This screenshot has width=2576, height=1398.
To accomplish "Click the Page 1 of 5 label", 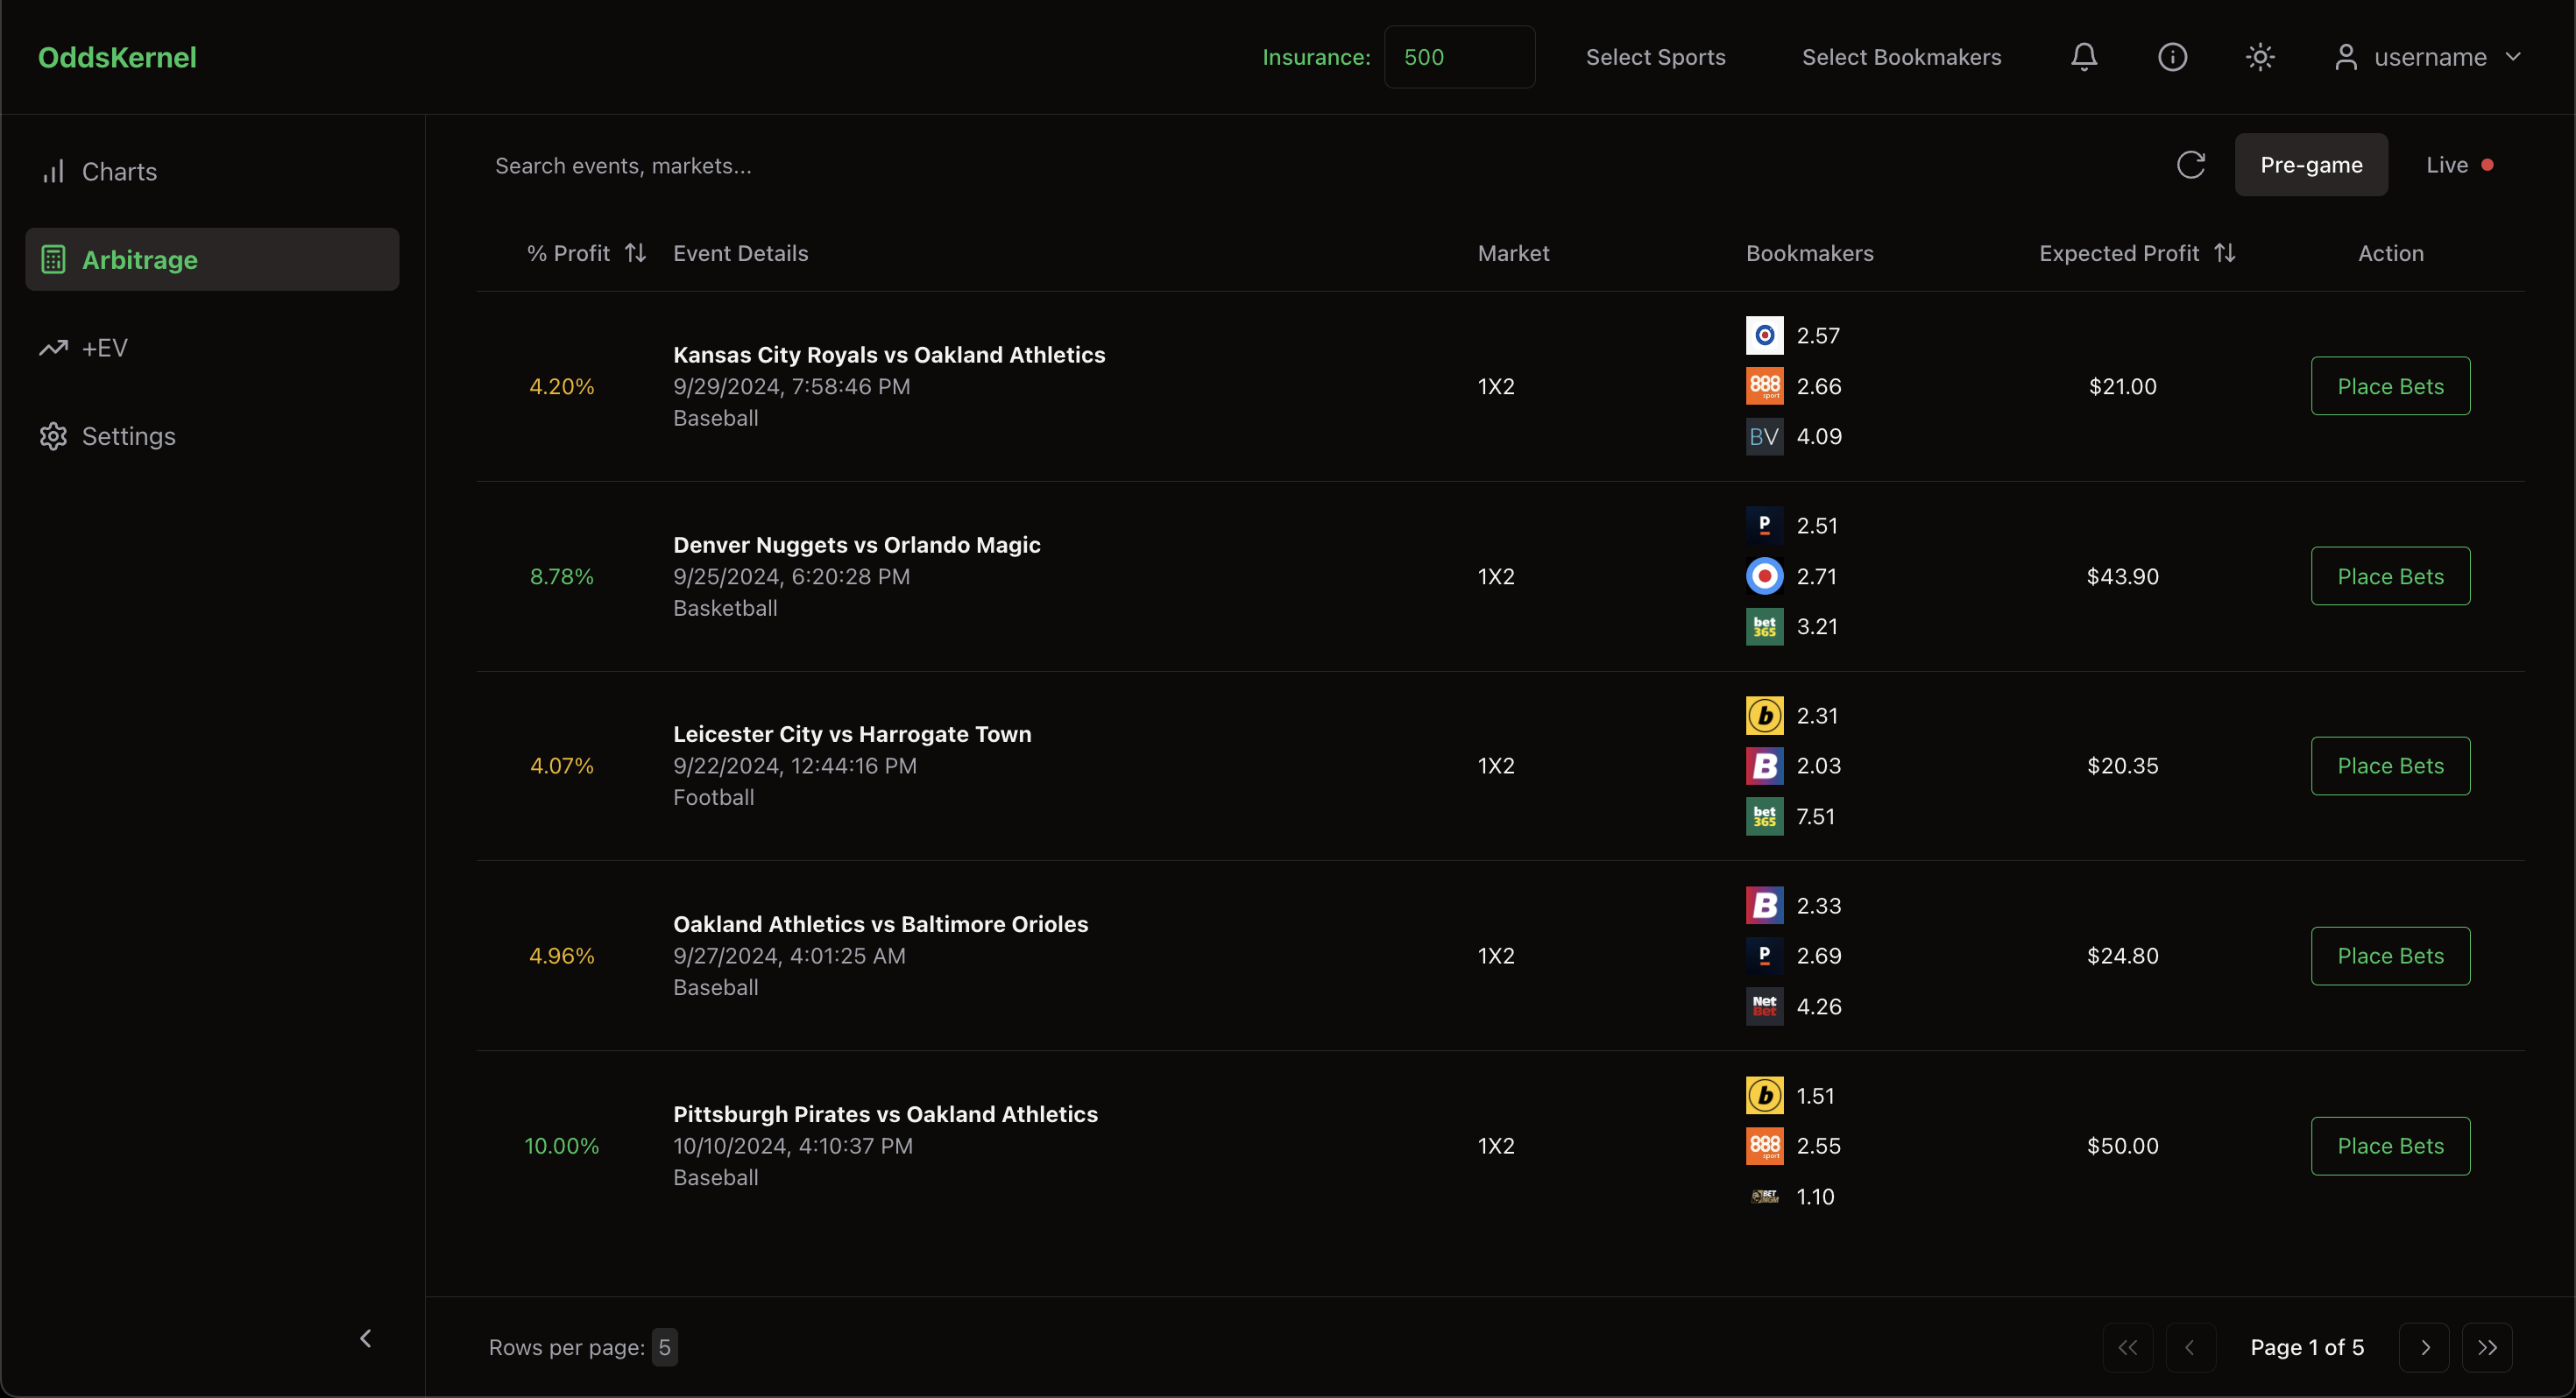I will pos(2307,1348).
